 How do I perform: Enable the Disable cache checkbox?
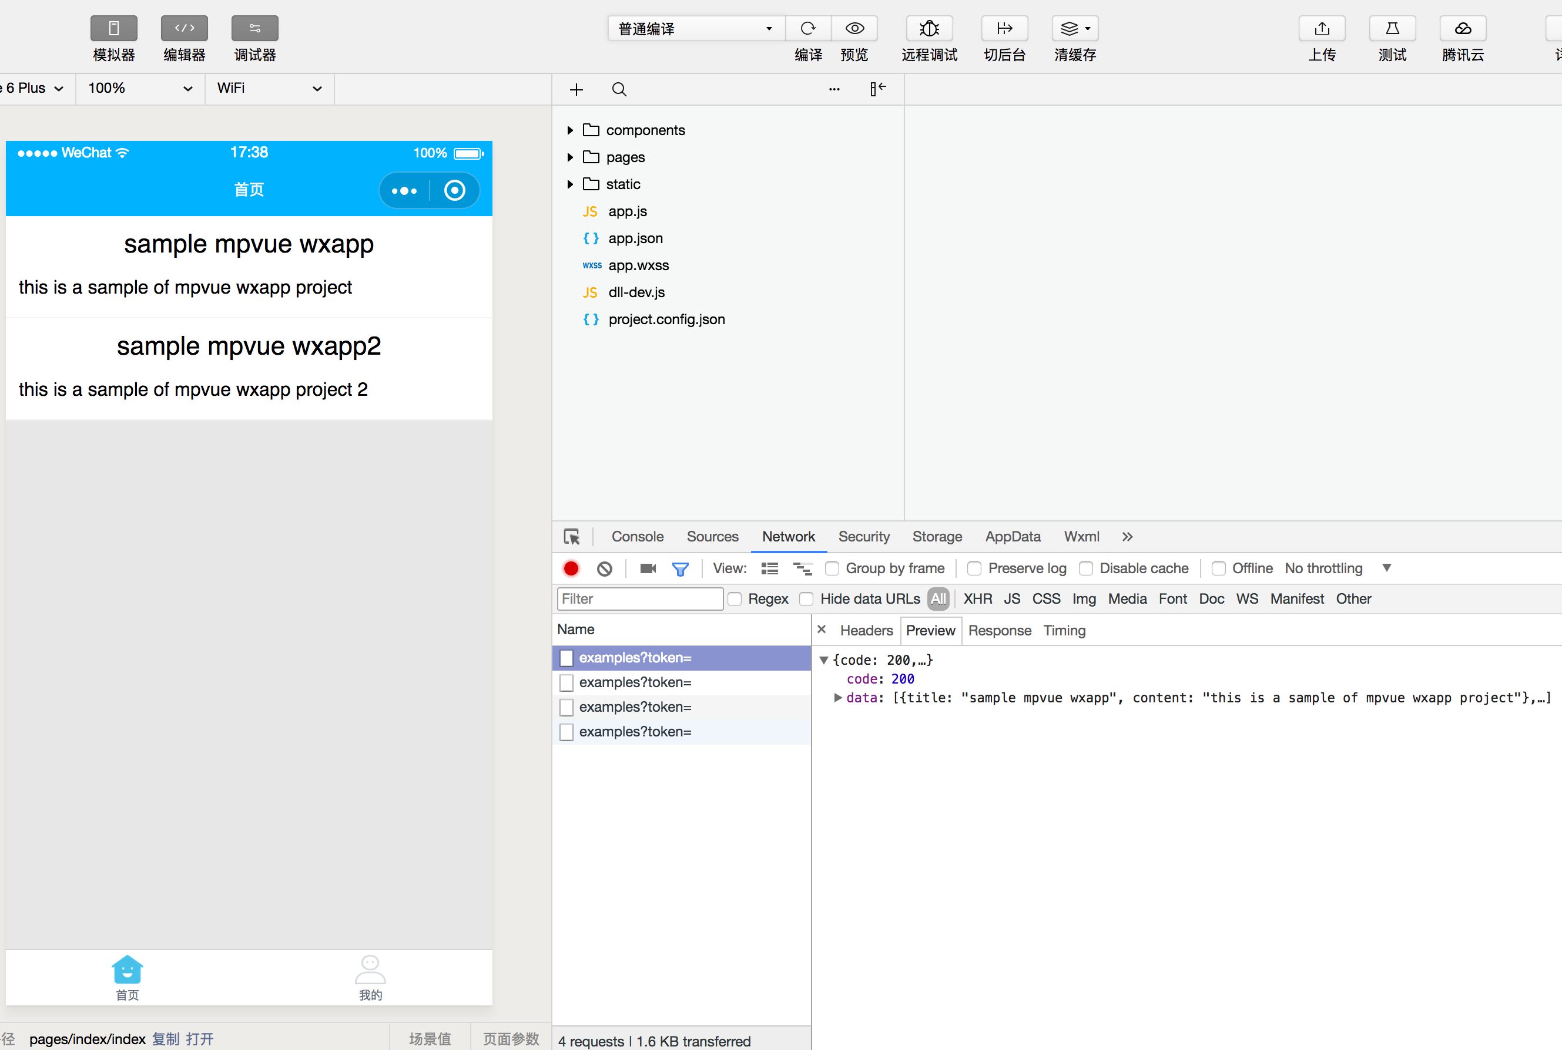[x=1085, y=568]
